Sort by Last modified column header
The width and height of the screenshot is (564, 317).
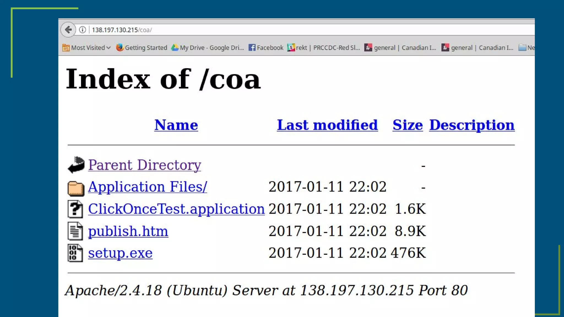[x=327, y=125]
